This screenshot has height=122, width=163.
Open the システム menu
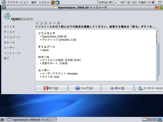coord(44,2)
